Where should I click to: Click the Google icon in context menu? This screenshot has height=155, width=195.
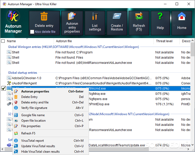tap(16, 115)
